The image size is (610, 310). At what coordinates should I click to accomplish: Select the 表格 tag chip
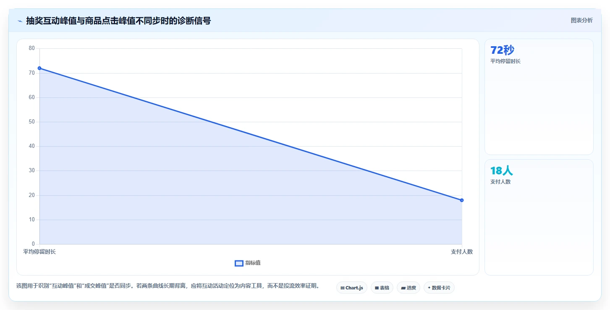tap(382, 288)
